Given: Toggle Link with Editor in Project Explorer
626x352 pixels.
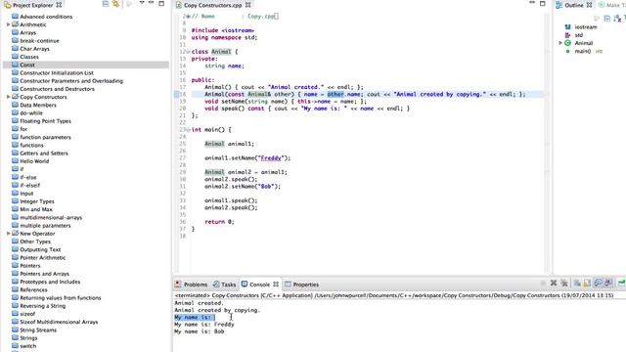Looking at the screenshot, I should coord(115,4).
